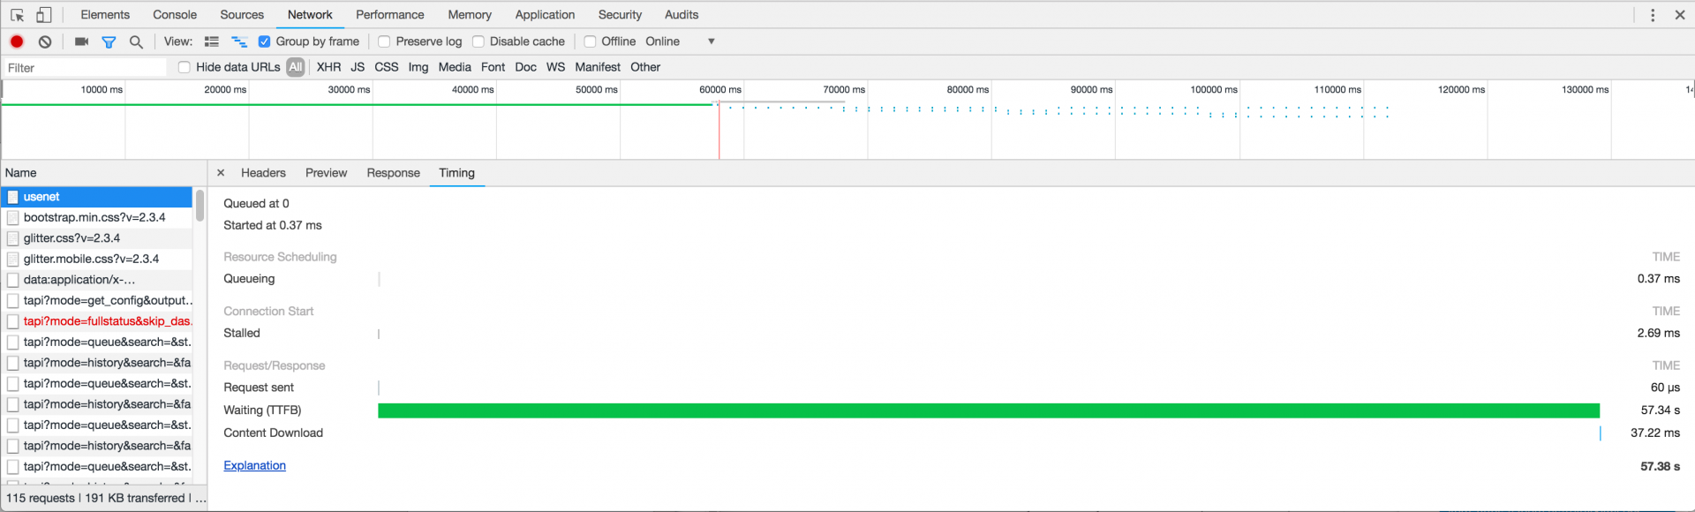This screenshot has height=512, width=1695.
Task: Click the Name column header
Action: pyautogui.click(x=103, y=173)
